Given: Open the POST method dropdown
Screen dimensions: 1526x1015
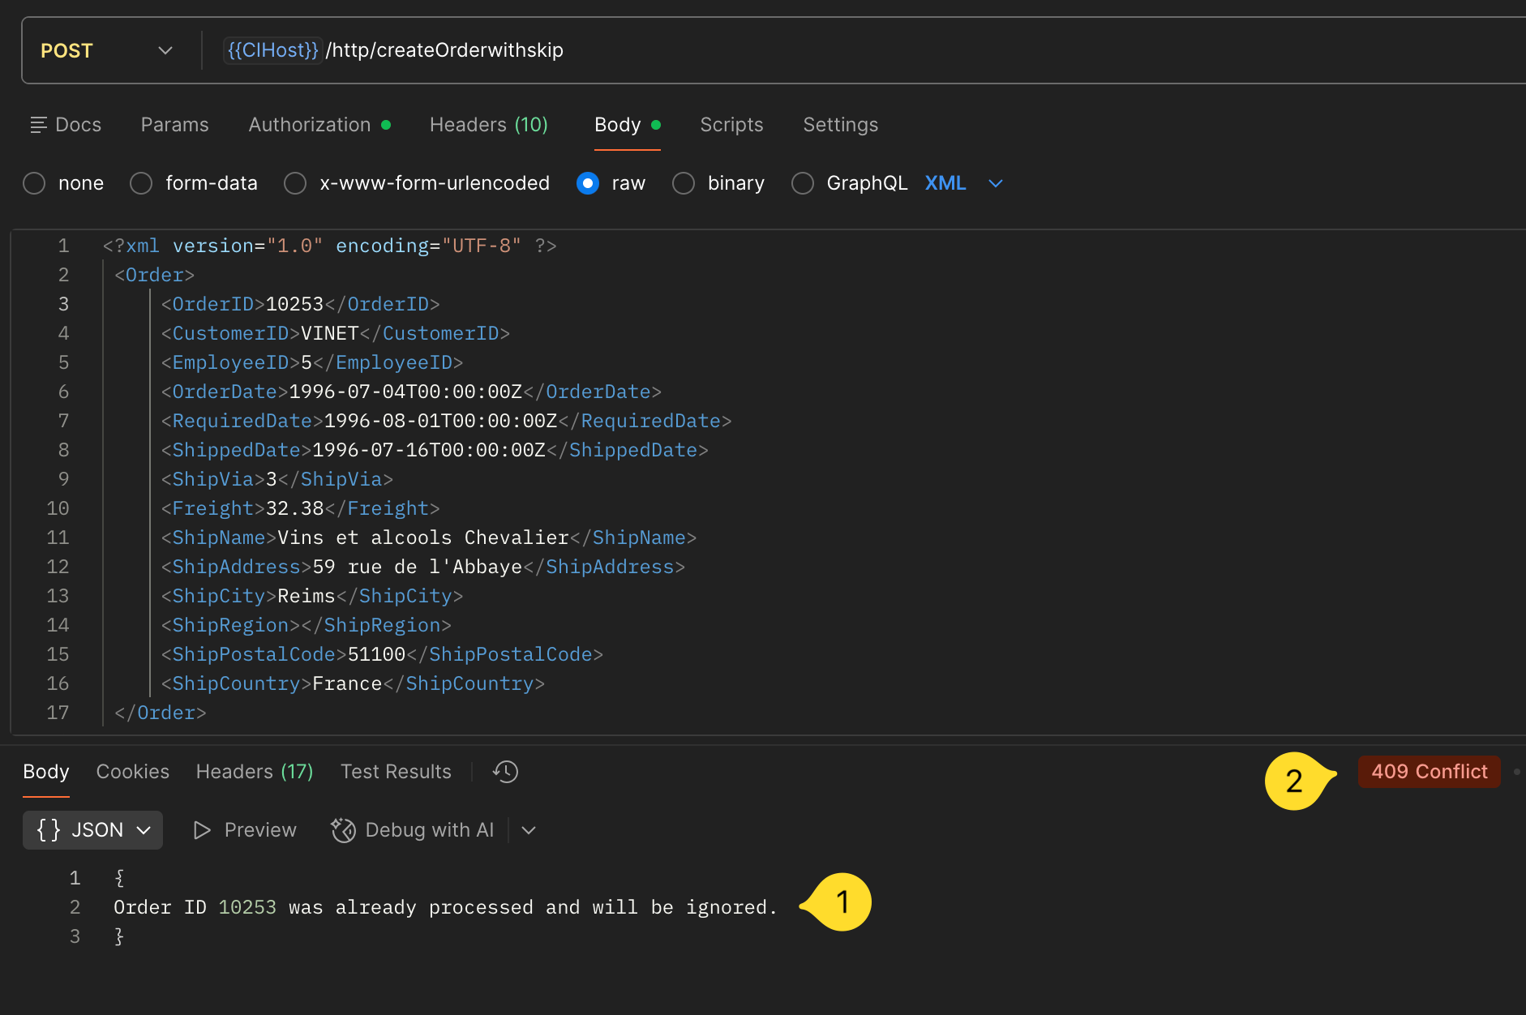Looking at the screenshot, I should [x=165, y=49].
